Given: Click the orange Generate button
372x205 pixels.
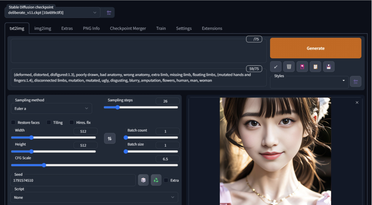Looking at the screenshot, I should pos(315,48).
